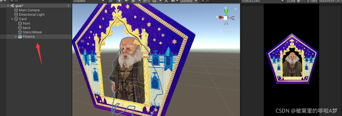Screen dimensions: 342x116
Task: Click the Flitwick blue prefab cube icon
Action: 20,37
